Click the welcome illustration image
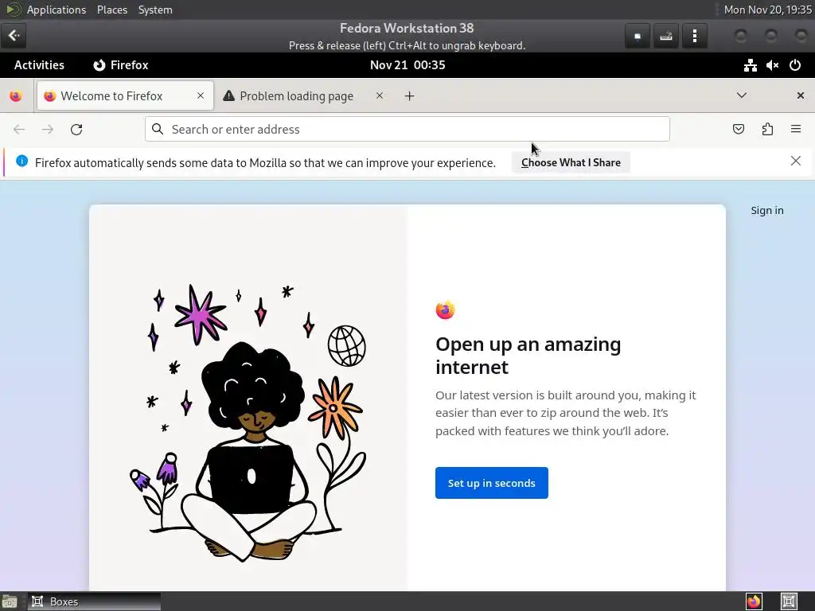 pyautogui.click(x=248, y=422)
